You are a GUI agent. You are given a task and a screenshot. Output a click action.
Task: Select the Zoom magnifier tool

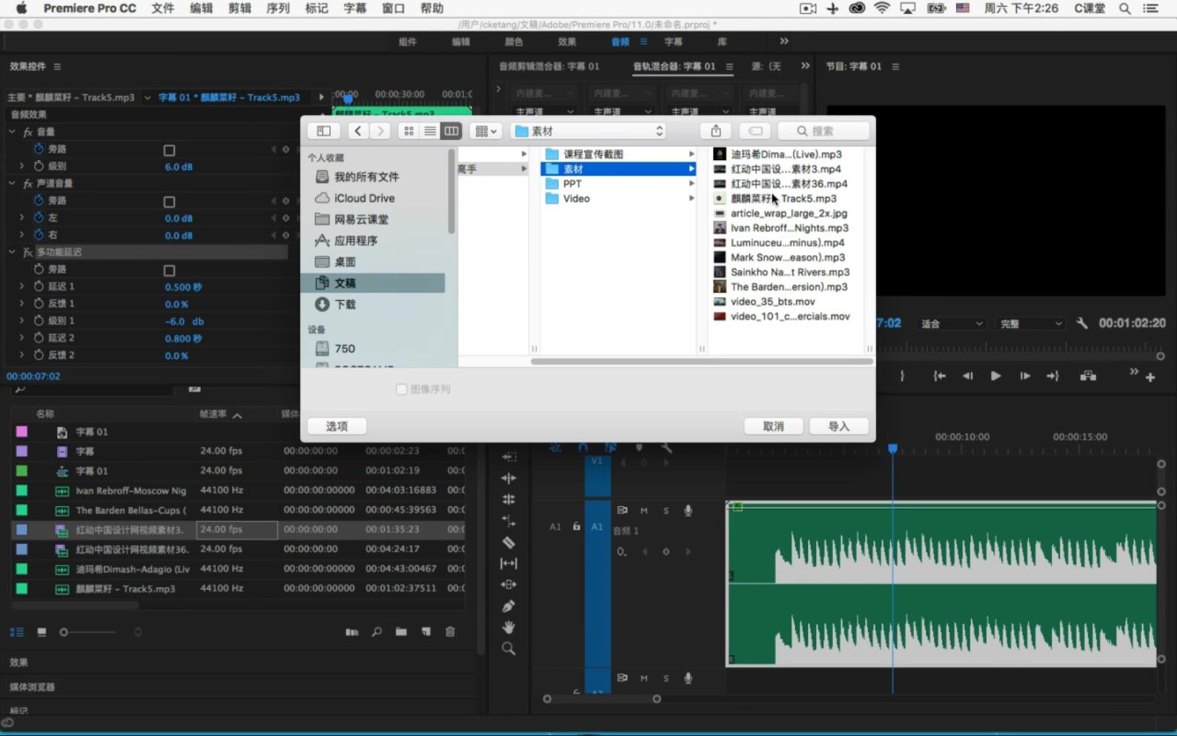508,649
